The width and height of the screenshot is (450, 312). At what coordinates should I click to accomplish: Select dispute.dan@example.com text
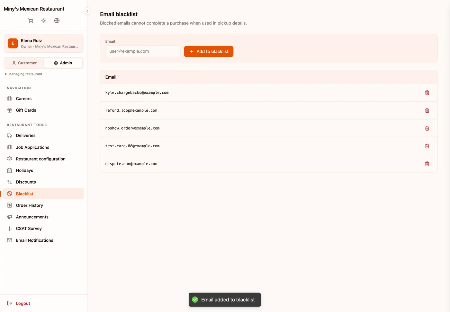click(131, 164)
